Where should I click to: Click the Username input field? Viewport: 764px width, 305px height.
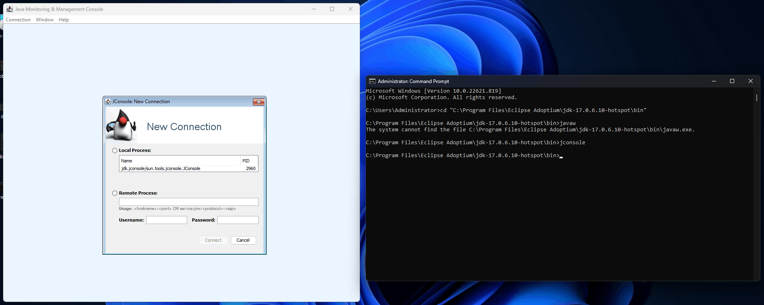167,220
